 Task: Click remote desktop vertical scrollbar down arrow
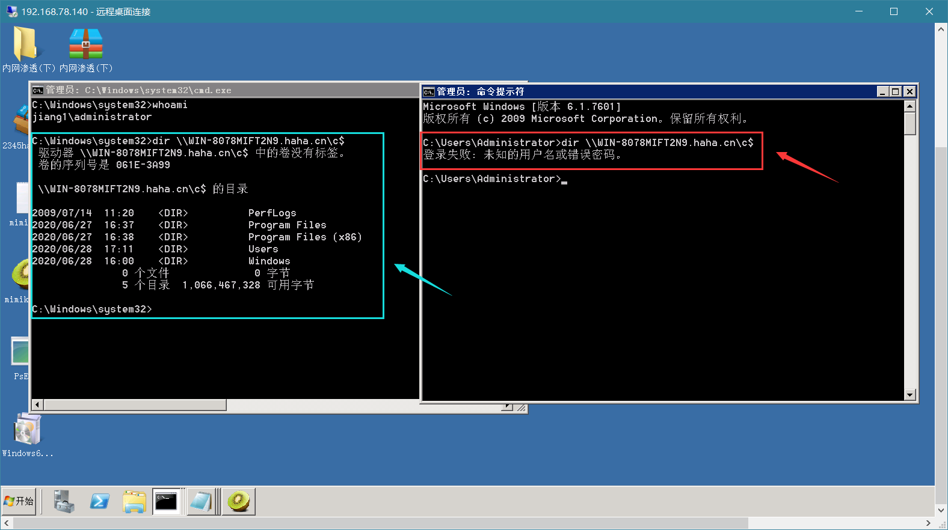click(941, 511)
